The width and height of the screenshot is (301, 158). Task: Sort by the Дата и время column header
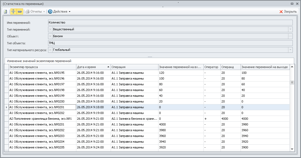coord(93,67)
